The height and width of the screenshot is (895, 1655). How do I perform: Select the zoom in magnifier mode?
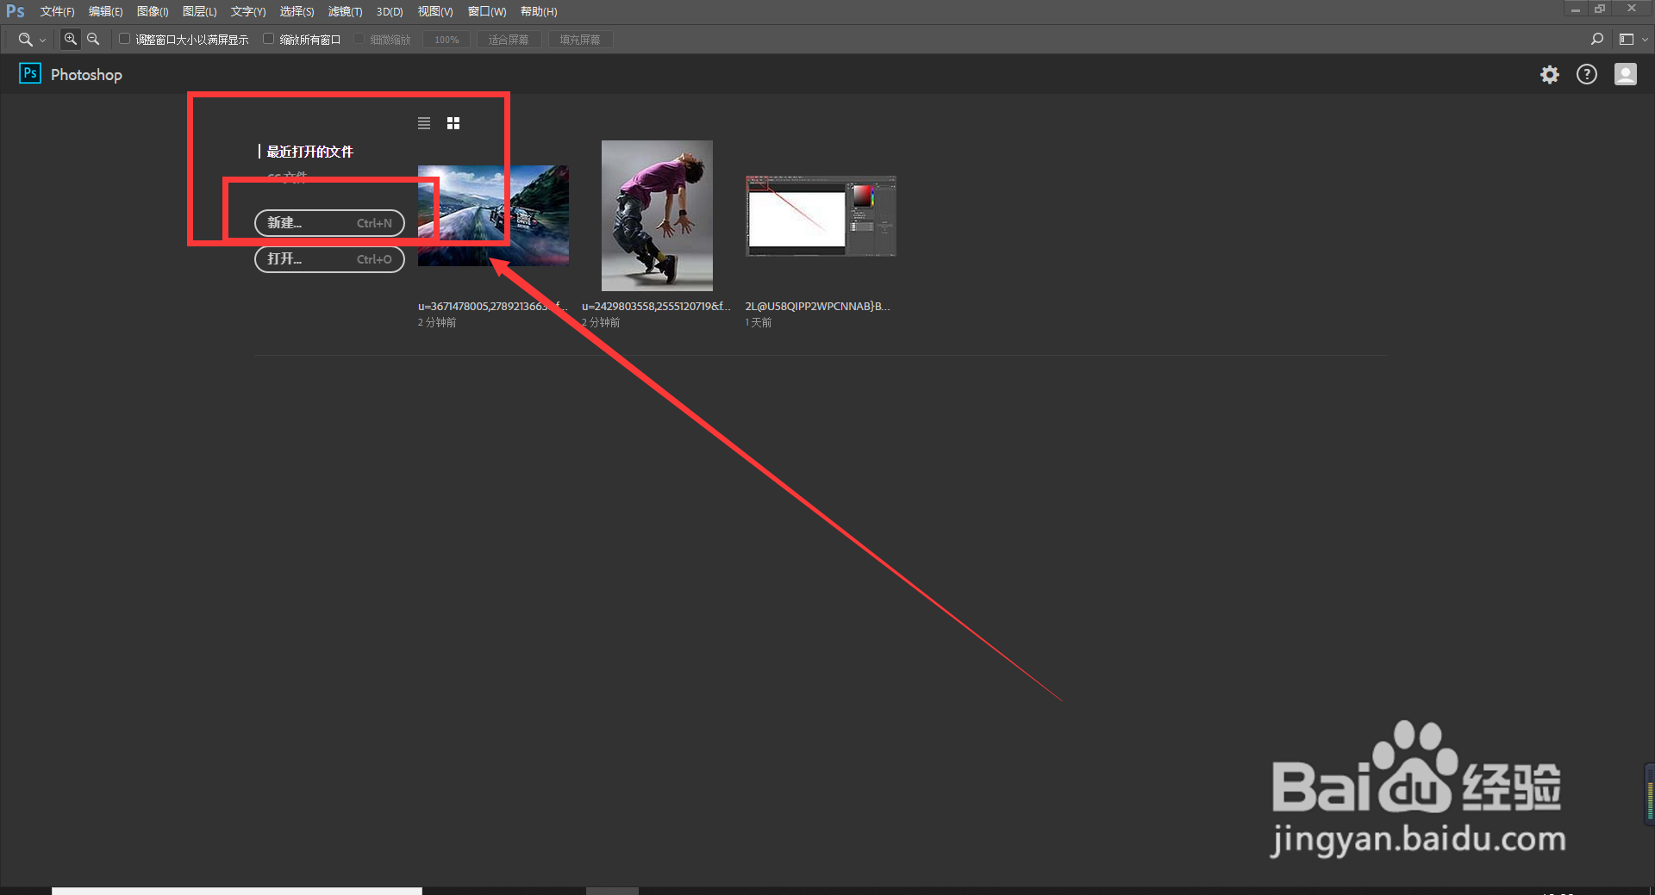click(x=71, y=40)
